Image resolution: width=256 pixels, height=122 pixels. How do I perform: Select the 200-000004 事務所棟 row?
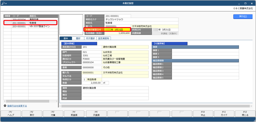31,19
